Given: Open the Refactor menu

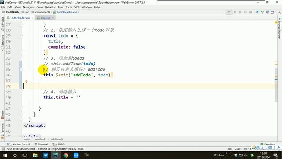Looking at the screenshot, I should pos(50,7).
